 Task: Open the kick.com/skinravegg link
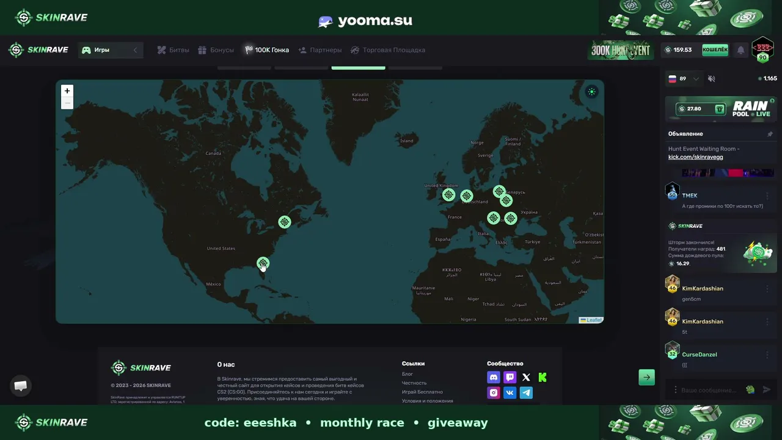695,157
